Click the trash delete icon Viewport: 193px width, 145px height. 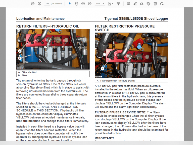155,4
